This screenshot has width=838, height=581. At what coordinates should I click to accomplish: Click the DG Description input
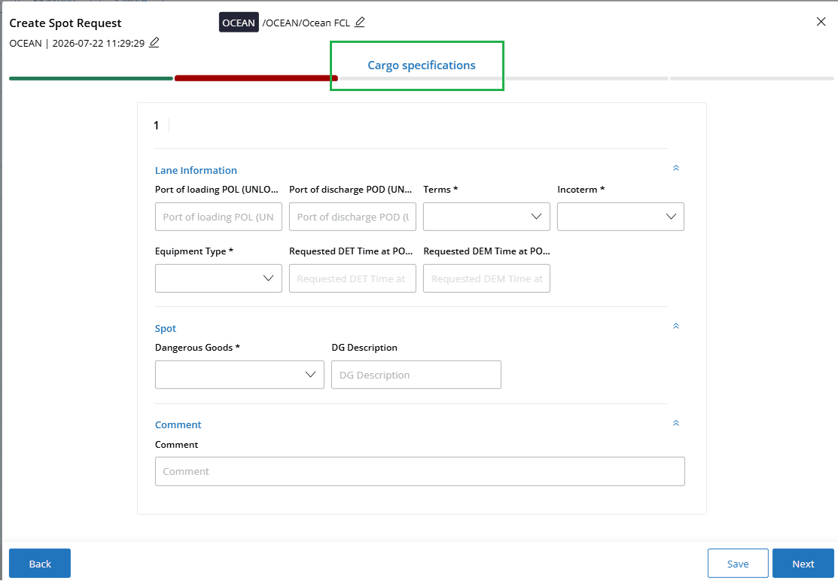coord(416,374)
